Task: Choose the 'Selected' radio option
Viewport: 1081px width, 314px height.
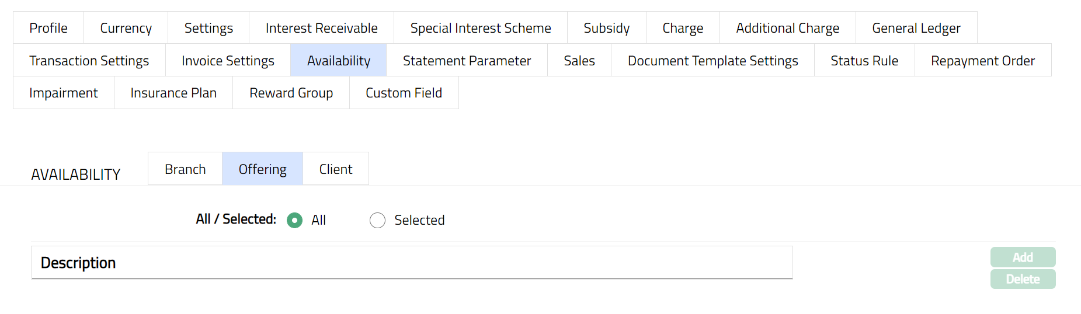Action: 378,220
